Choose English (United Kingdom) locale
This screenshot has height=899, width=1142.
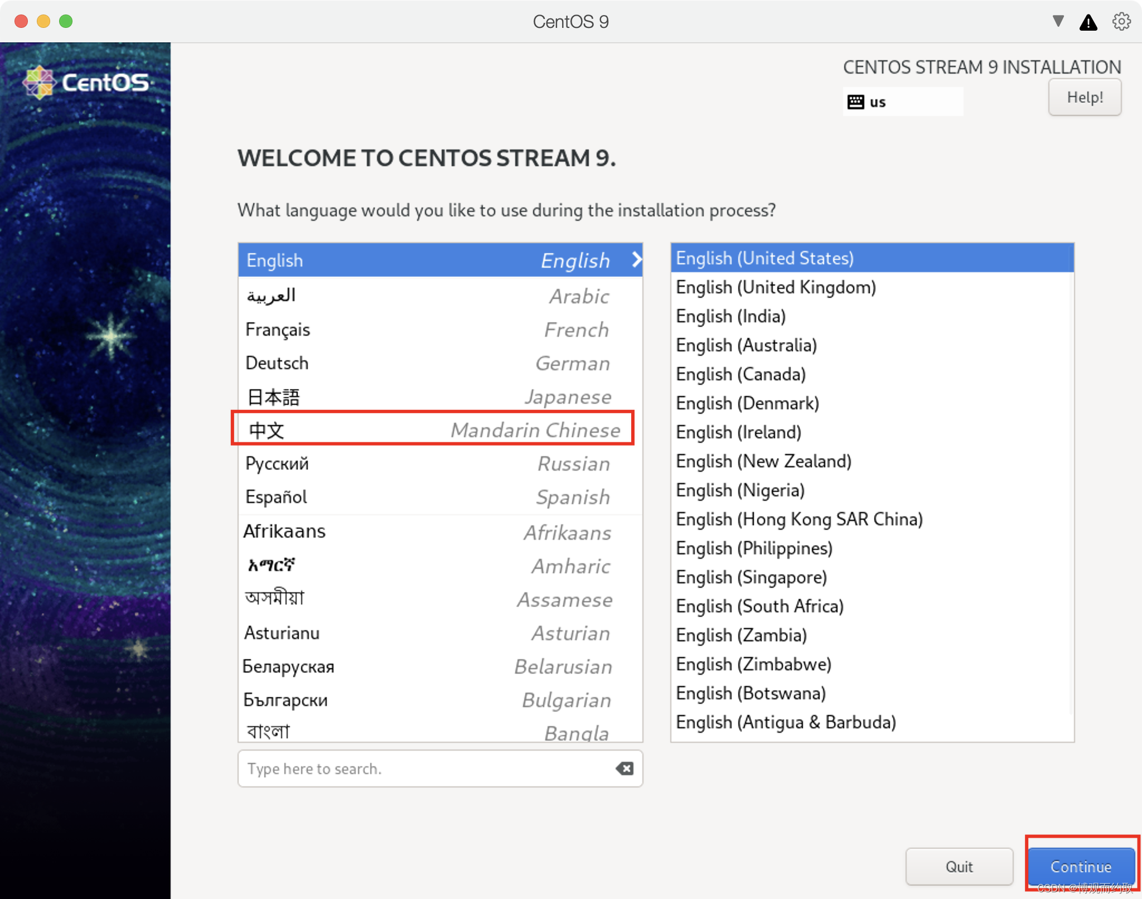pyautogui.click(x=872, y=287)
